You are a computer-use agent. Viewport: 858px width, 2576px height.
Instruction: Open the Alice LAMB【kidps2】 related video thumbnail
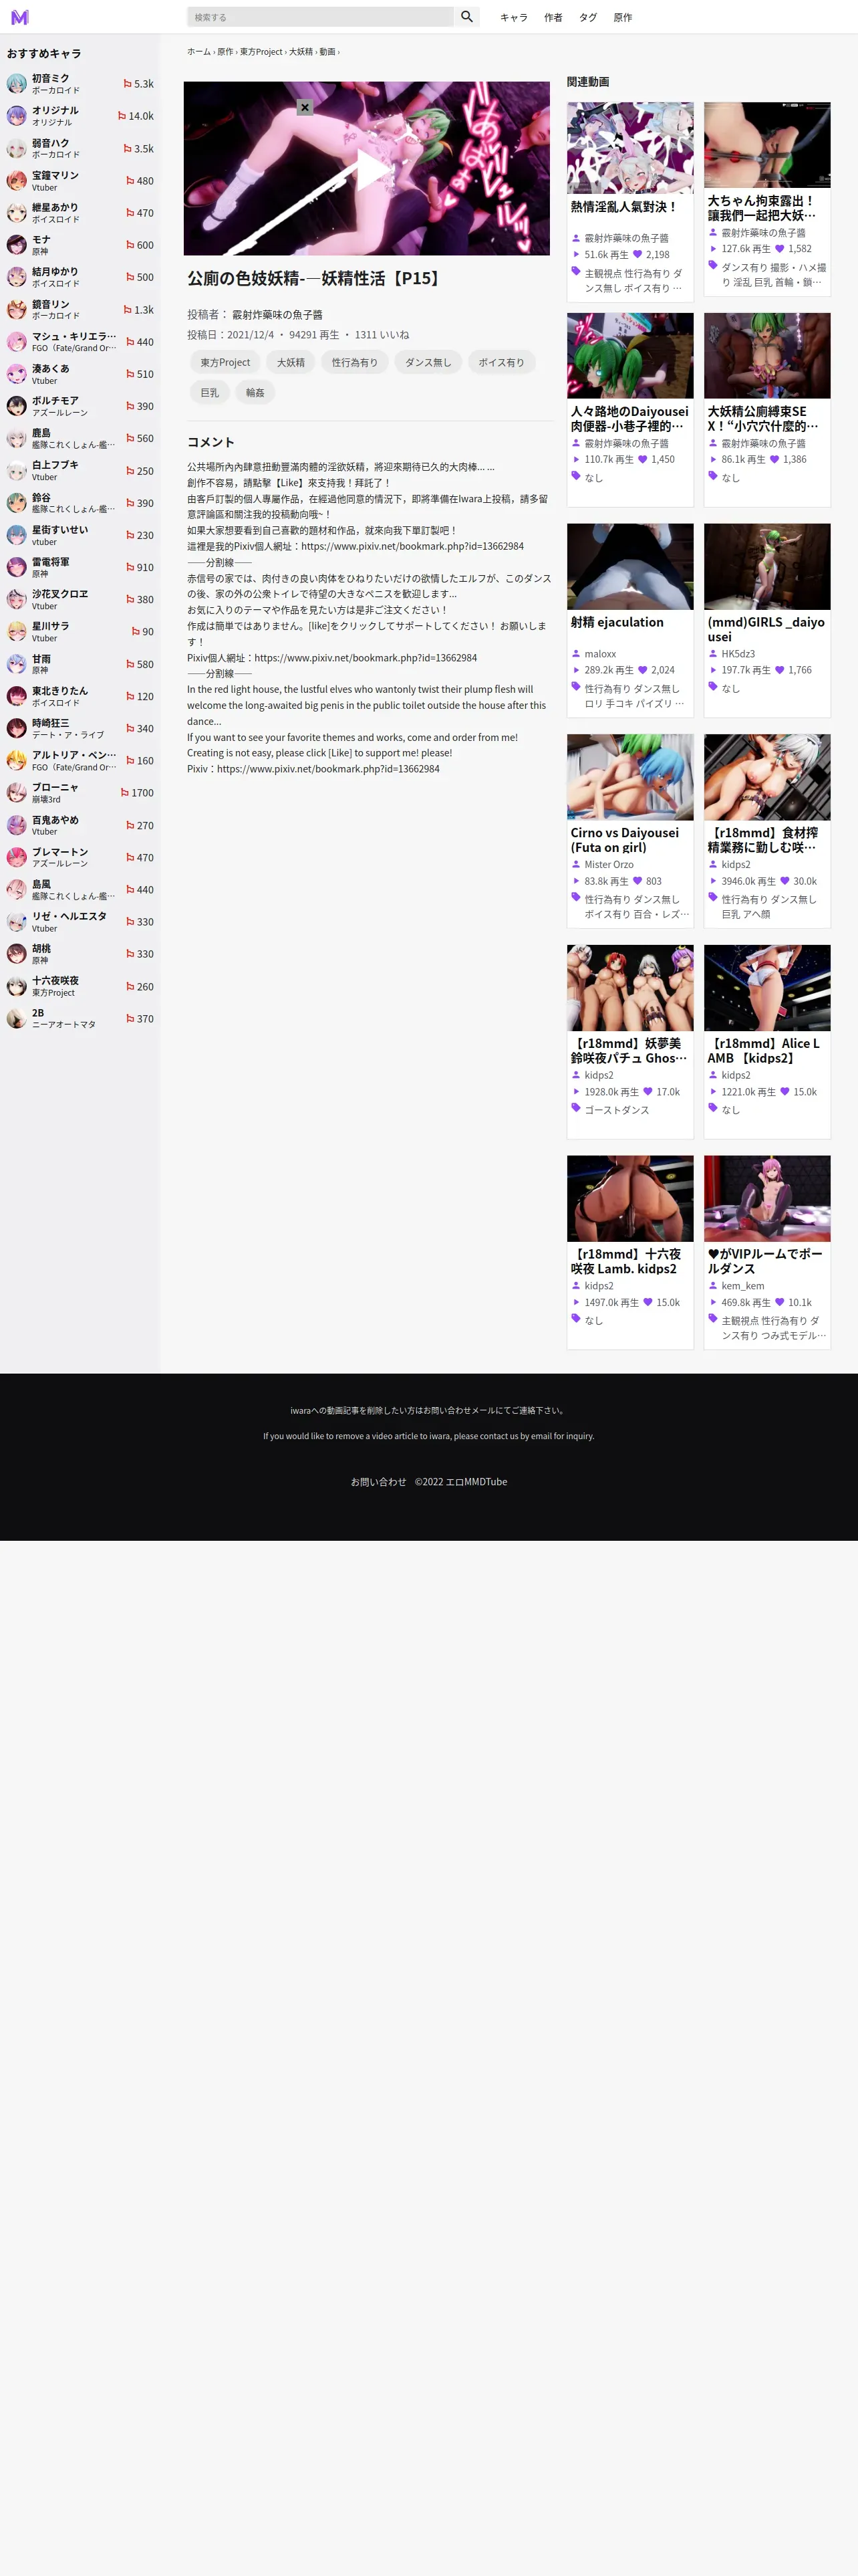[x=767, y=988]
